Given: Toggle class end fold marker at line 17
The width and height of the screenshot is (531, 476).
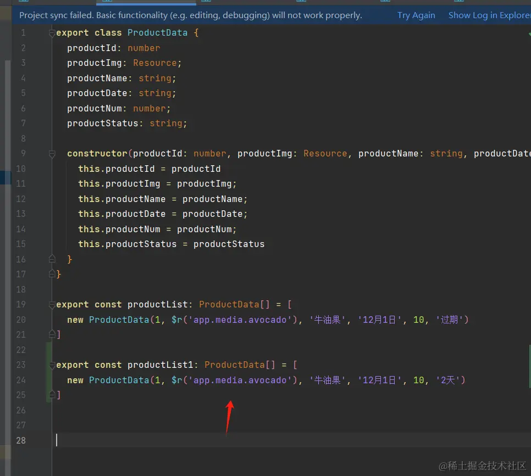Looking at the screenshot, I should [x=52, y=274].
